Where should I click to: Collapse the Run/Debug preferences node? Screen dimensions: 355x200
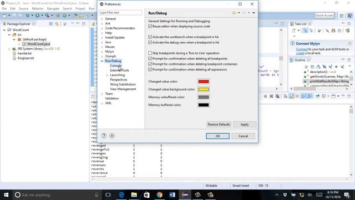102,61
